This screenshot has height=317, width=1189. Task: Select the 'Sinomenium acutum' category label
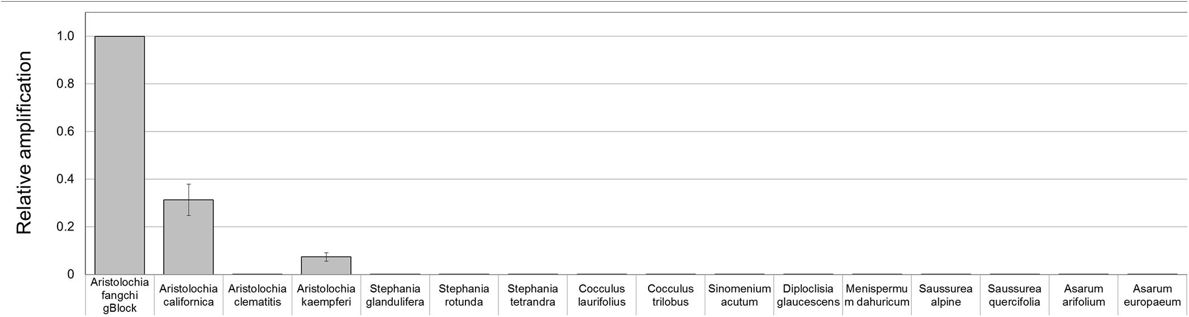[x=739, y=295]
